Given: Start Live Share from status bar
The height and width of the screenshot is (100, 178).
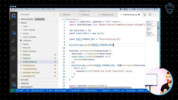Looking at the screenshot, I should 61,91.
